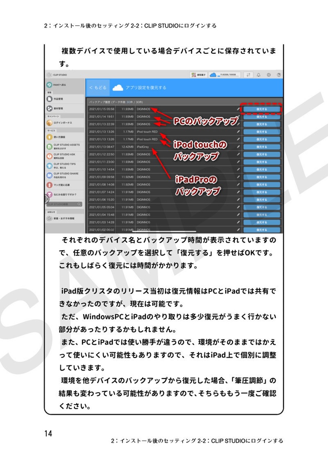Edit the 2021/01/15 05:58 backup with pencil icon
This screenshot has width=328, height=466.
pos(238,109)
